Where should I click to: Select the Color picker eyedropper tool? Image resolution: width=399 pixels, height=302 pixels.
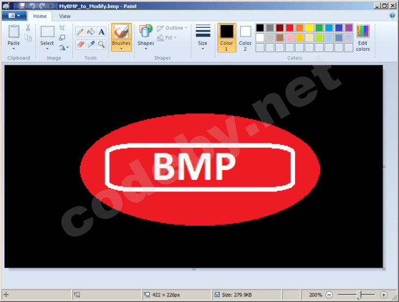click(x=91, y=44)
